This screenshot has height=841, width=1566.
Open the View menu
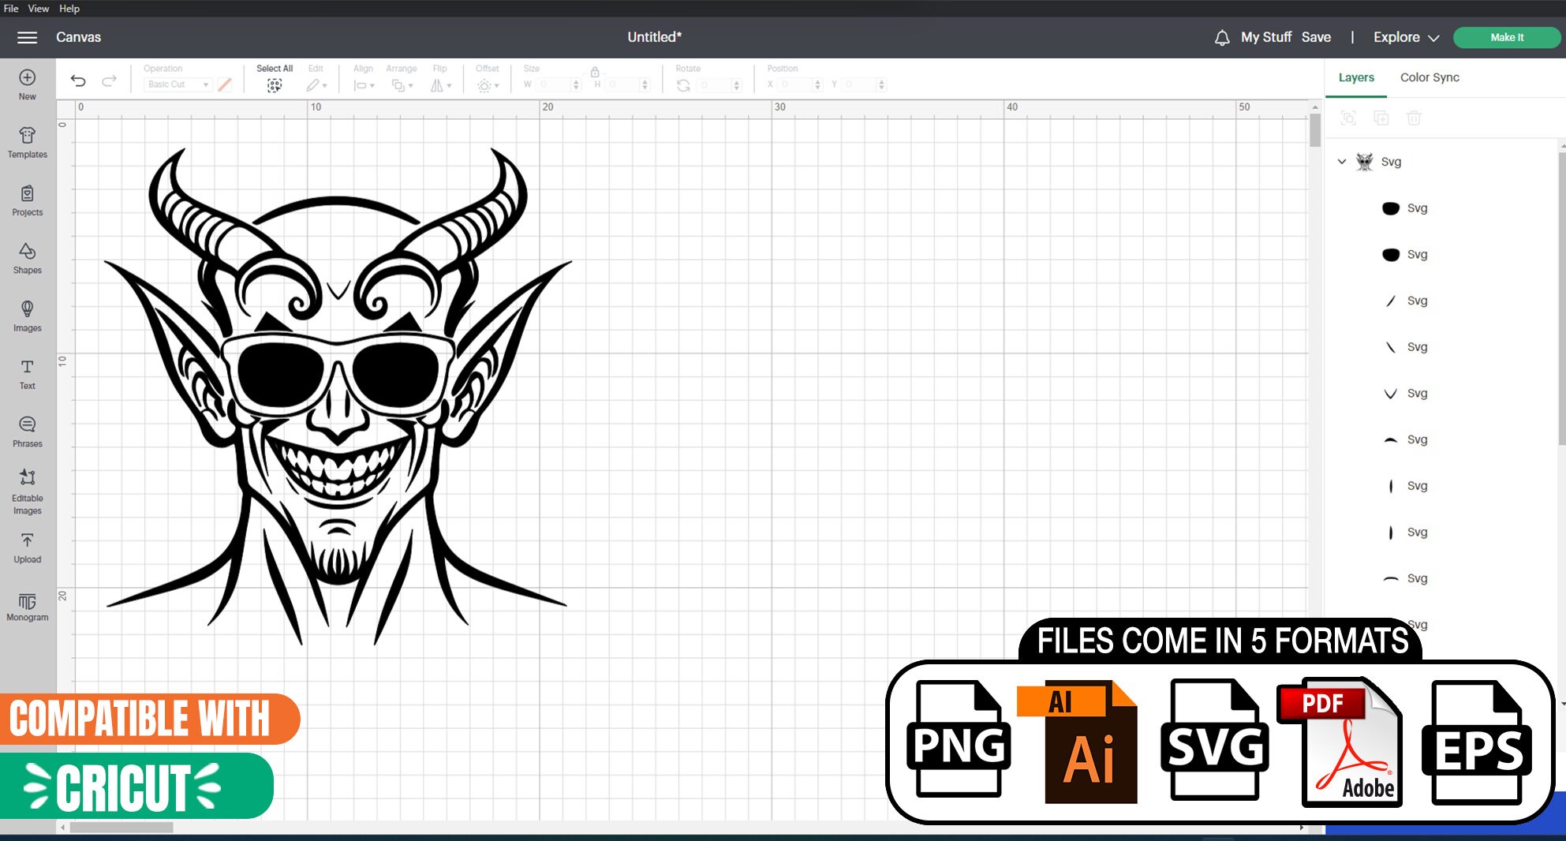point(39,9)
